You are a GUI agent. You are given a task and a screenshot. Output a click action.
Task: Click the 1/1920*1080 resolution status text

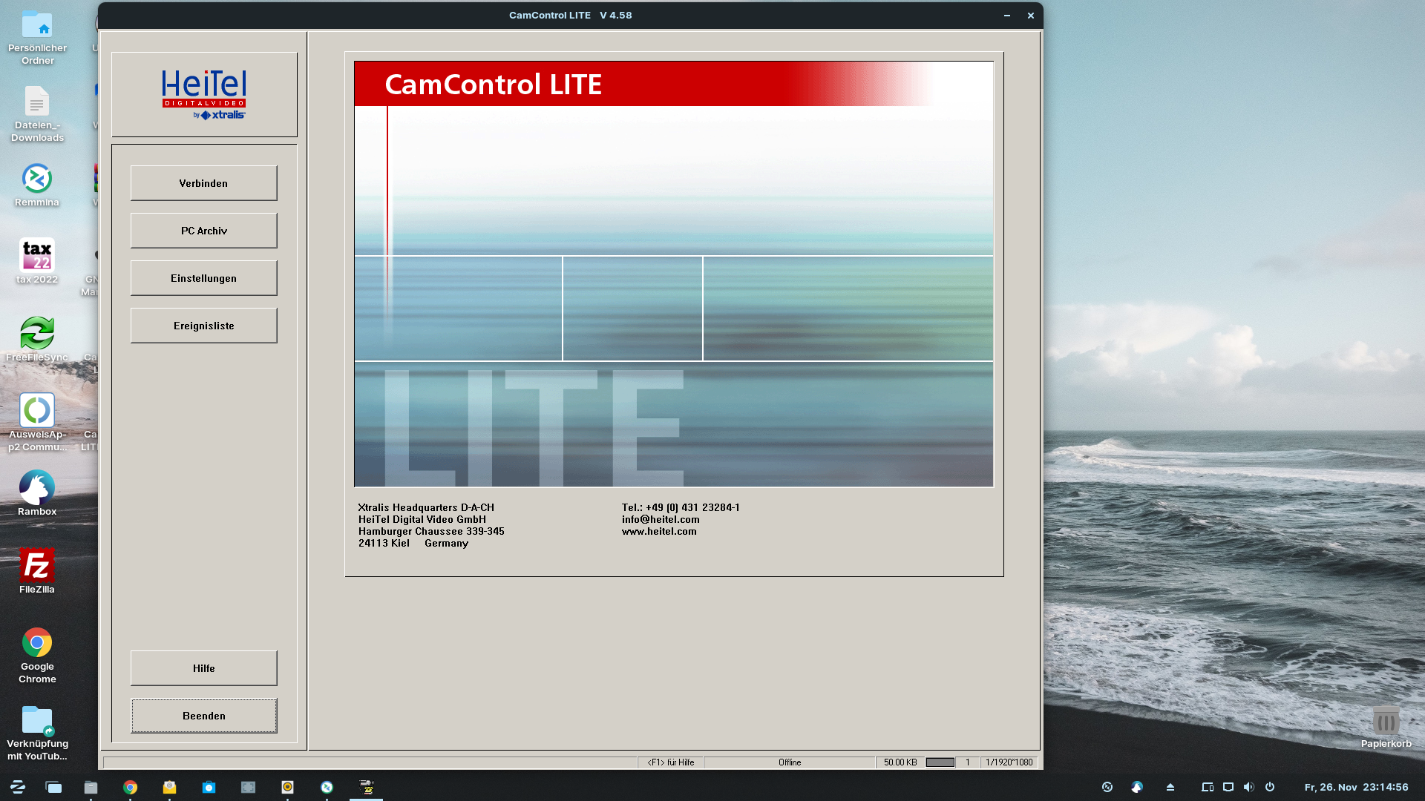click(1009, 762)
